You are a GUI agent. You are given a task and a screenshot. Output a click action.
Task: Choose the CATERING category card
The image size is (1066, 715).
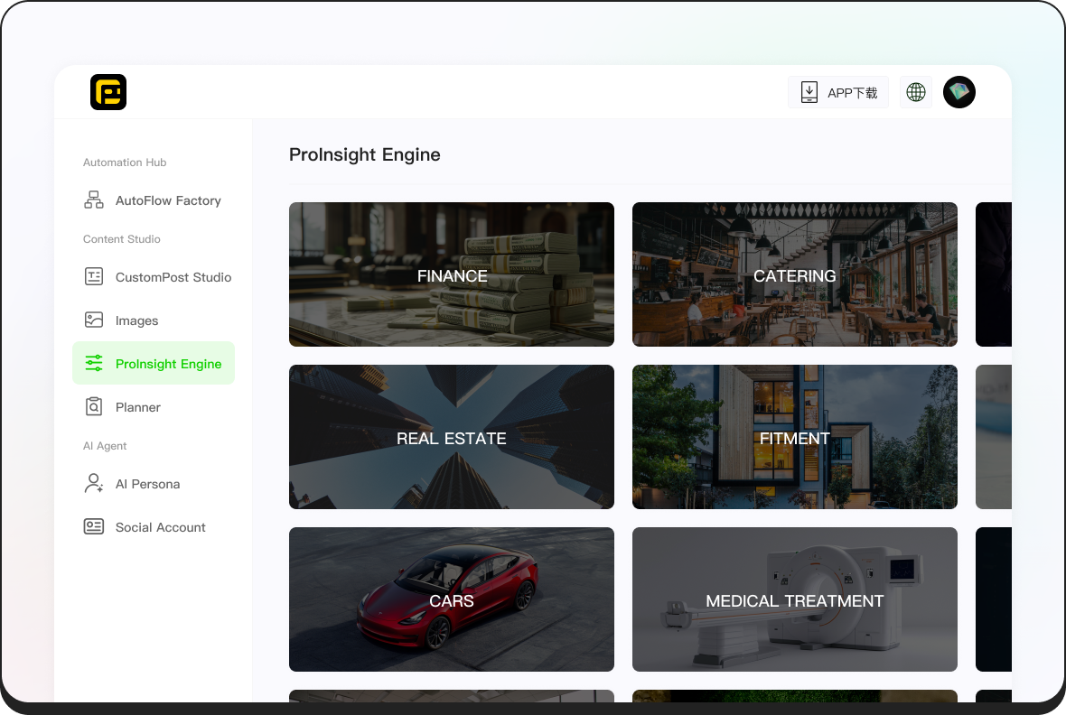click(795, 274)
